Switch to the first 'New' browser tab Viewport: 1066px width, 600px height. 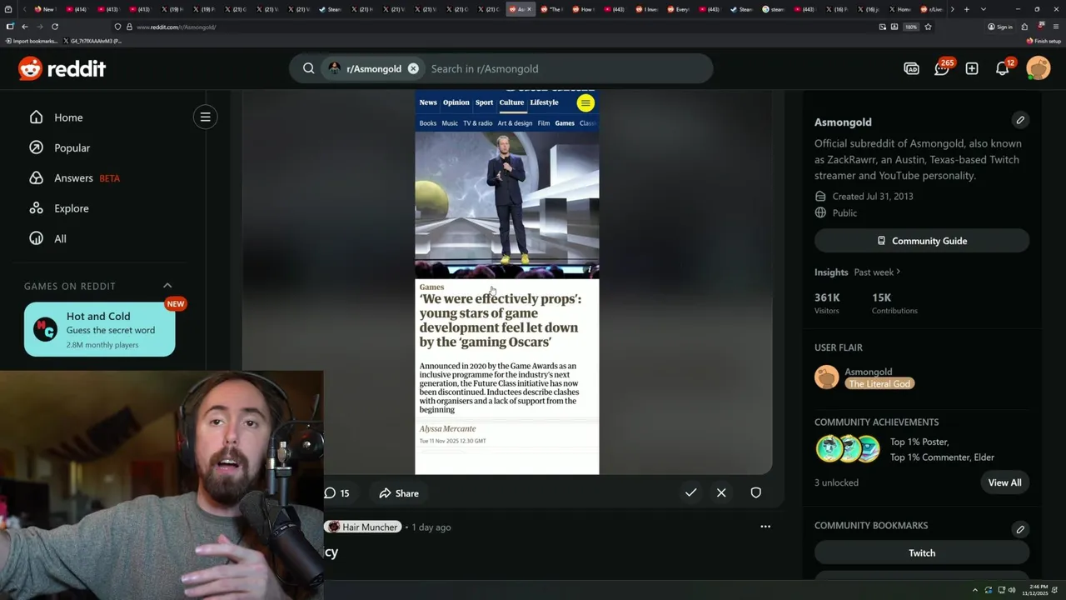point(45,9)
